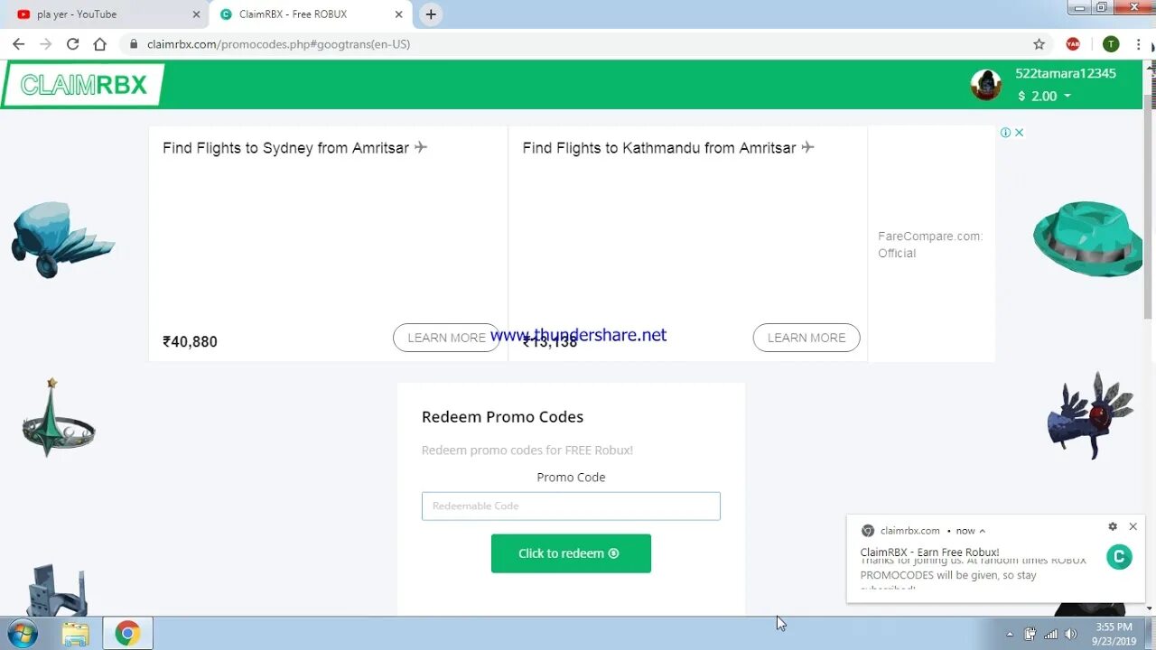View site info padlock icon
1156x650 pixels.
tap(133, 43)
